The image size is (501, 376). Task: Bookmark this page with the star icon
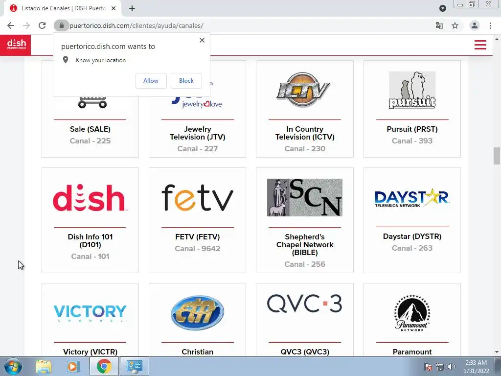[455, 25]
